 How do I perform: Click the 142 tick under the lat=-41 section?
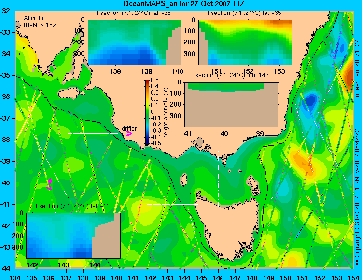coord(32,265)
